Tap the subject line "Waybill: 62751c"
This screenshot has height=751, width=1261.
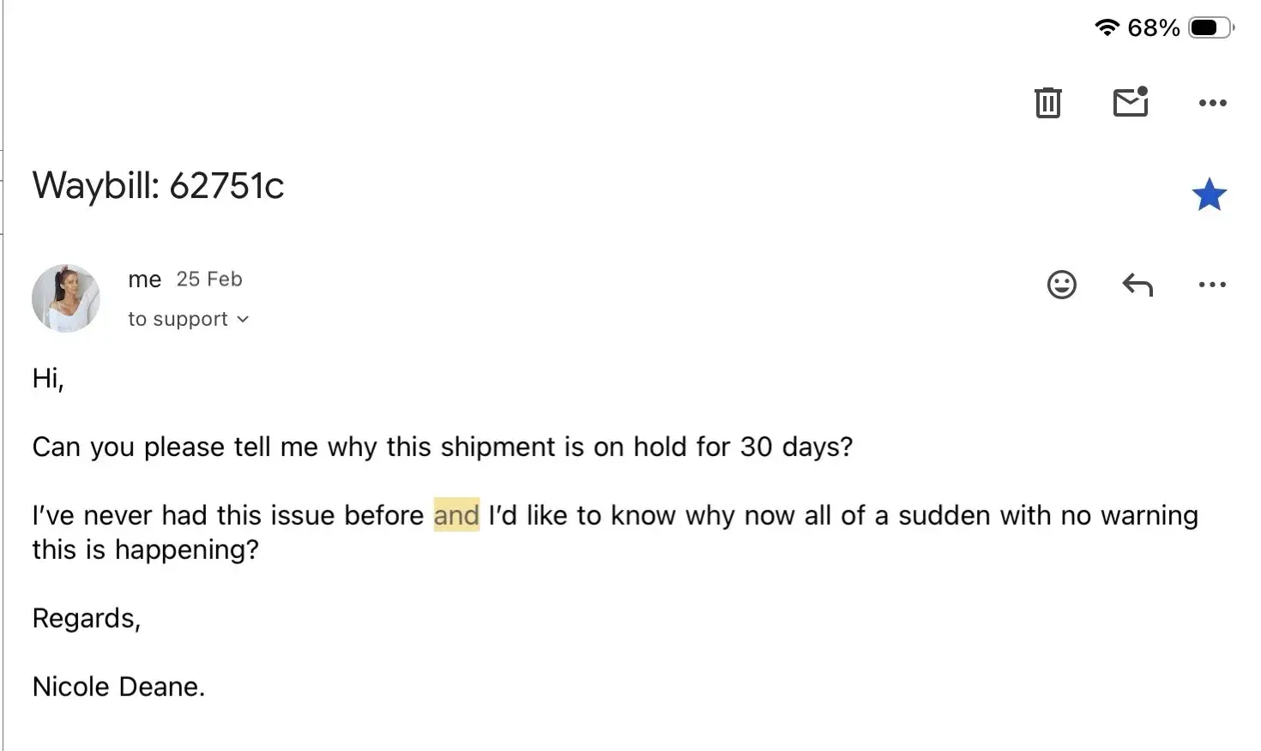158,186
